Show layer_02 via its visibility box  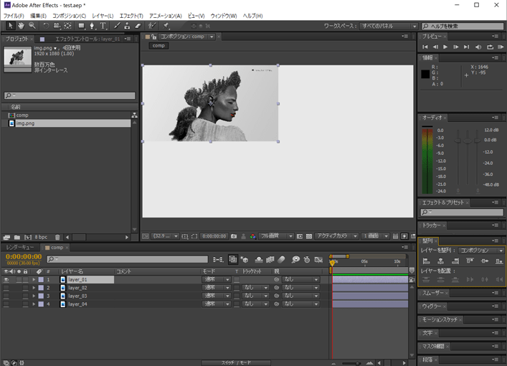pos(6,288)
